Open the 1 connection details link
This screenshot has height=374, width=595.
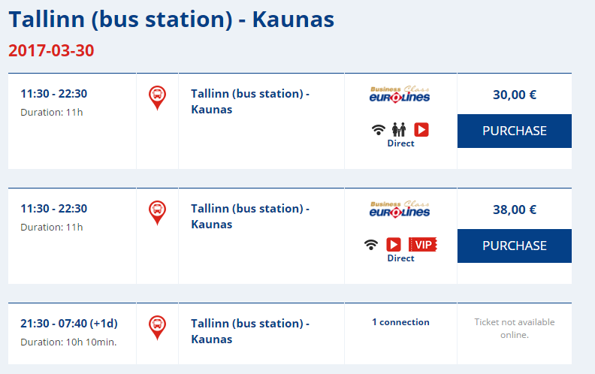(400, 322)
